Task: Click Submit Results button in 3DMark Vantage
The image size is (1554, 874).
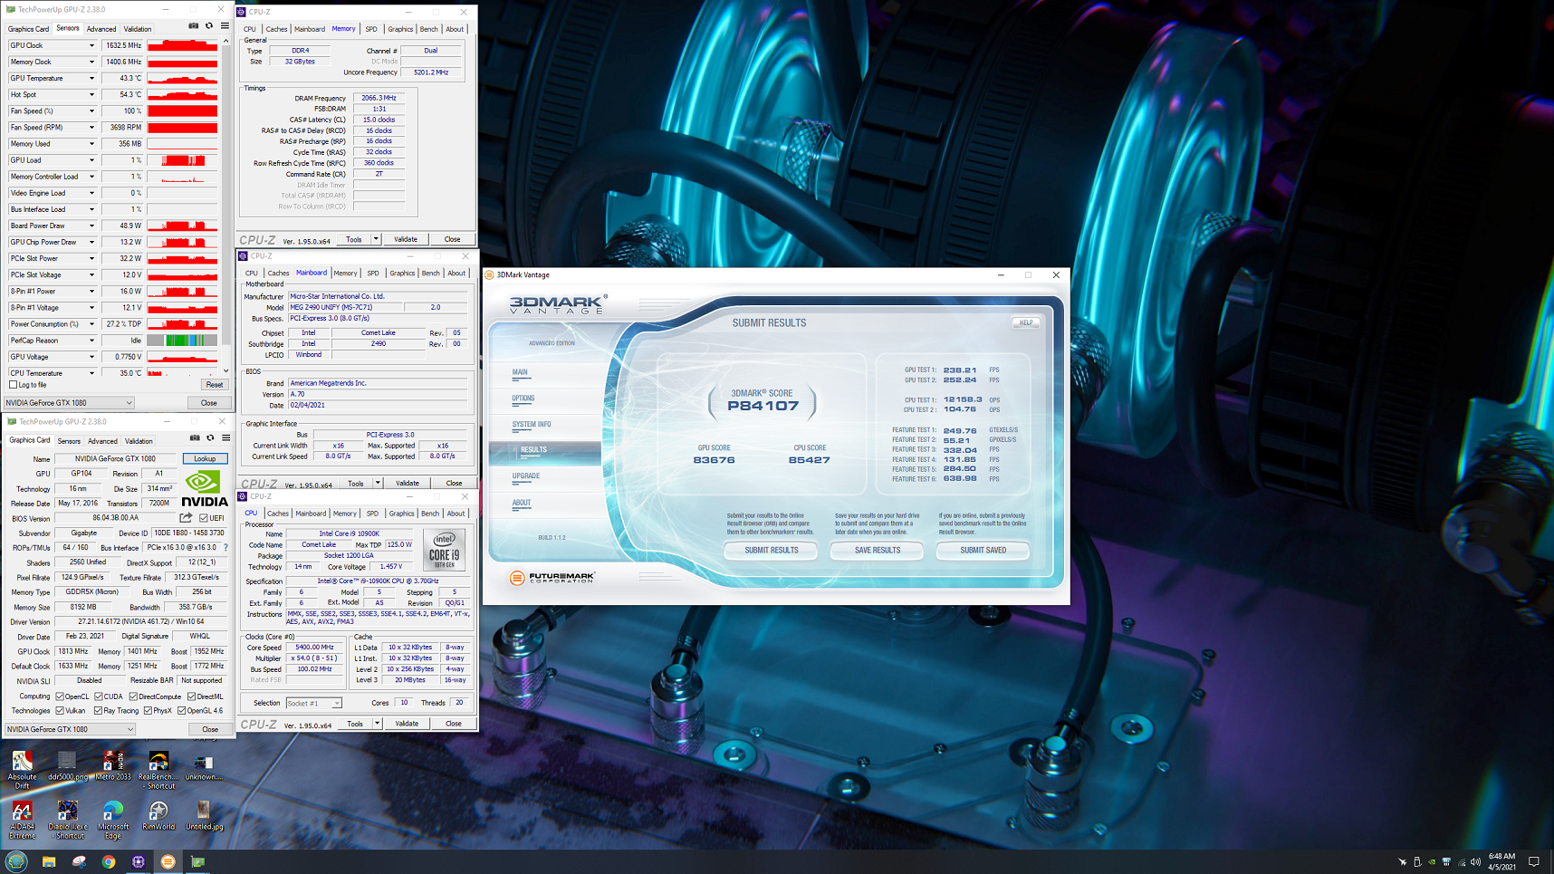Action: [x=772, y=550]
